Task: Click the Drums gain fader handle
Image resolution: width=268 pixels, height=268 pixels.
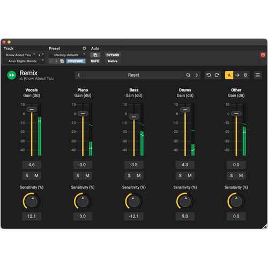Action: tap(185, 110)
